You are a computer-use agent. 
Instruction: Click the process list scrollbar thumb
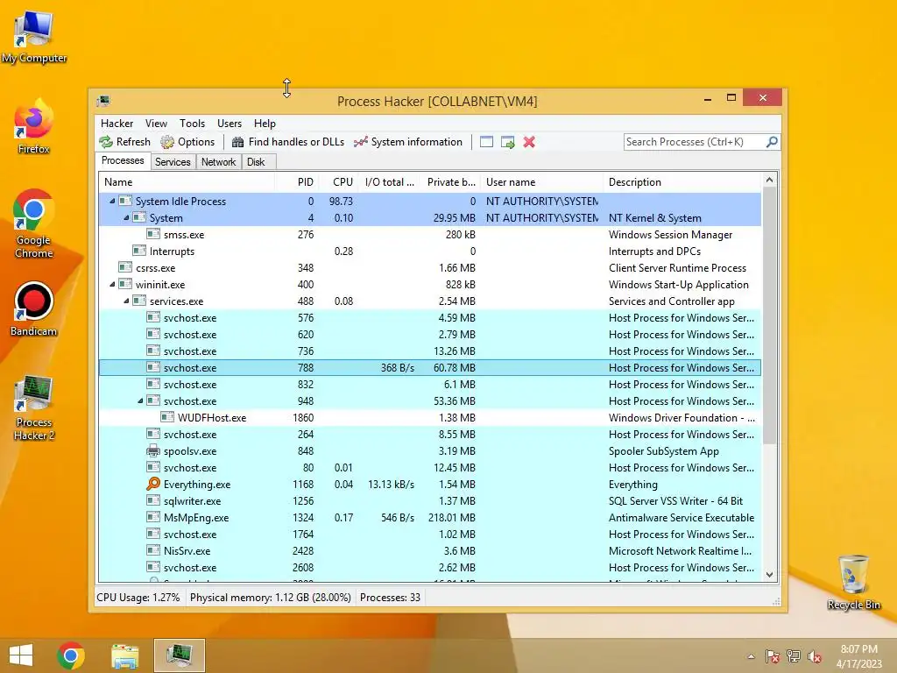coord(769,315)
